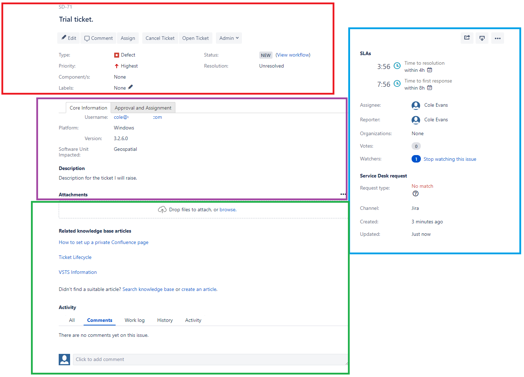Switch to Approval and Assignment tab
Screen dimensions: 524x377
[x=143, y=108]
